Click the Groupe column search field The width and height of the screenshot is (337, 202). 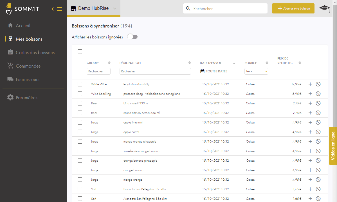98,71
